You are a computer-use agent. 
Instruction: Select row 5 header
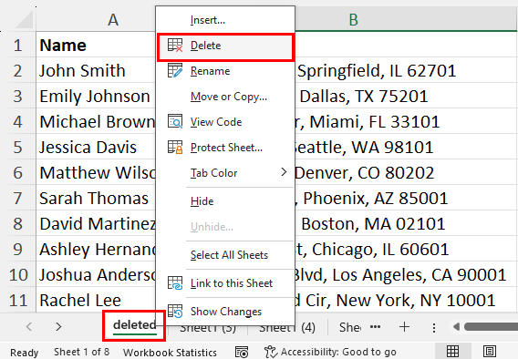(x=18, y=148)
